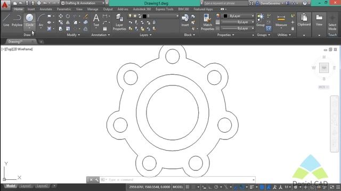Image resolution: width=341 pixels, height=191 pixels.
Task: Select the Polyline tool
Action: pyautogui.click(x=17, y=20)
